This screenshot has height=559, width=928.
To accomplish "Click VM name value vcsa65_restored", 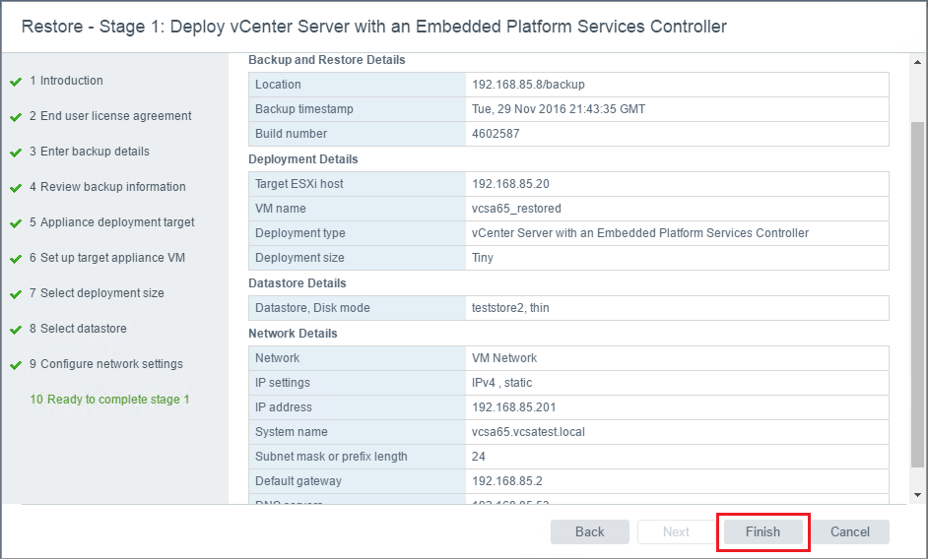I will tap(516, 209).
